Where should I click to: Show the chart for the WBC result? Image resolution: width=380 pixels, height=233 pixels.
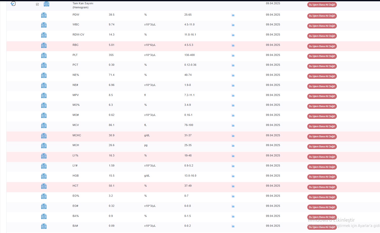(x=233, y=25)
